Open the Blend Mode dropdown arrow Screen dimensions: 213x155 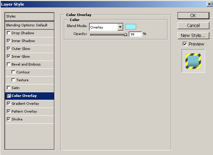coord(120,27)
